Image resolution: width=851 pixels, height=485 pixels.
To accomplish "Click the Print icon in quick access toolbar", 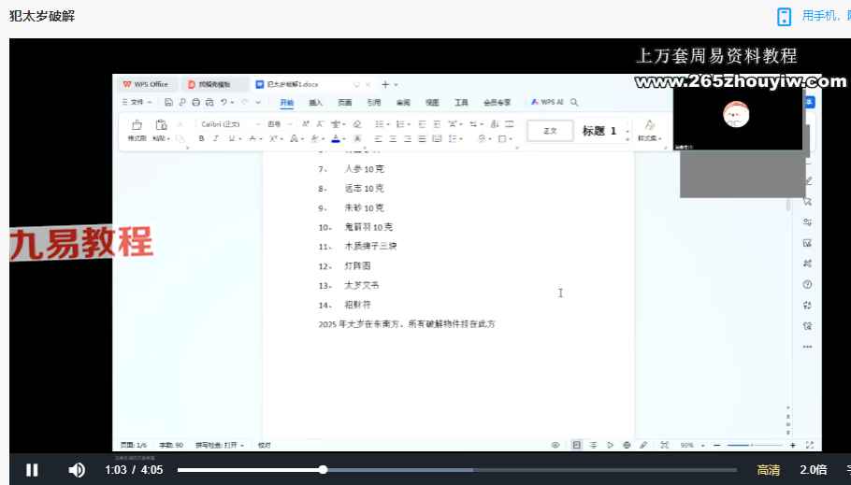I will (x=196, y=102).
